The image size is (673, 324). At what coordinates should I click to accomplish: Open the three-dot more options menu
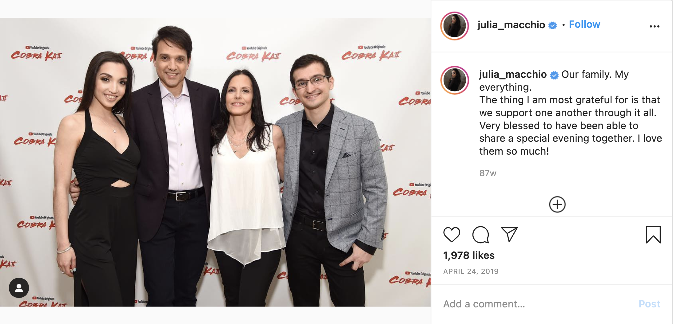655,26
